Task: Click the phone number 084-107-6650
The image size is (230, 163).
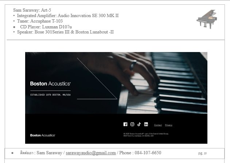Action: coord(148,153)
